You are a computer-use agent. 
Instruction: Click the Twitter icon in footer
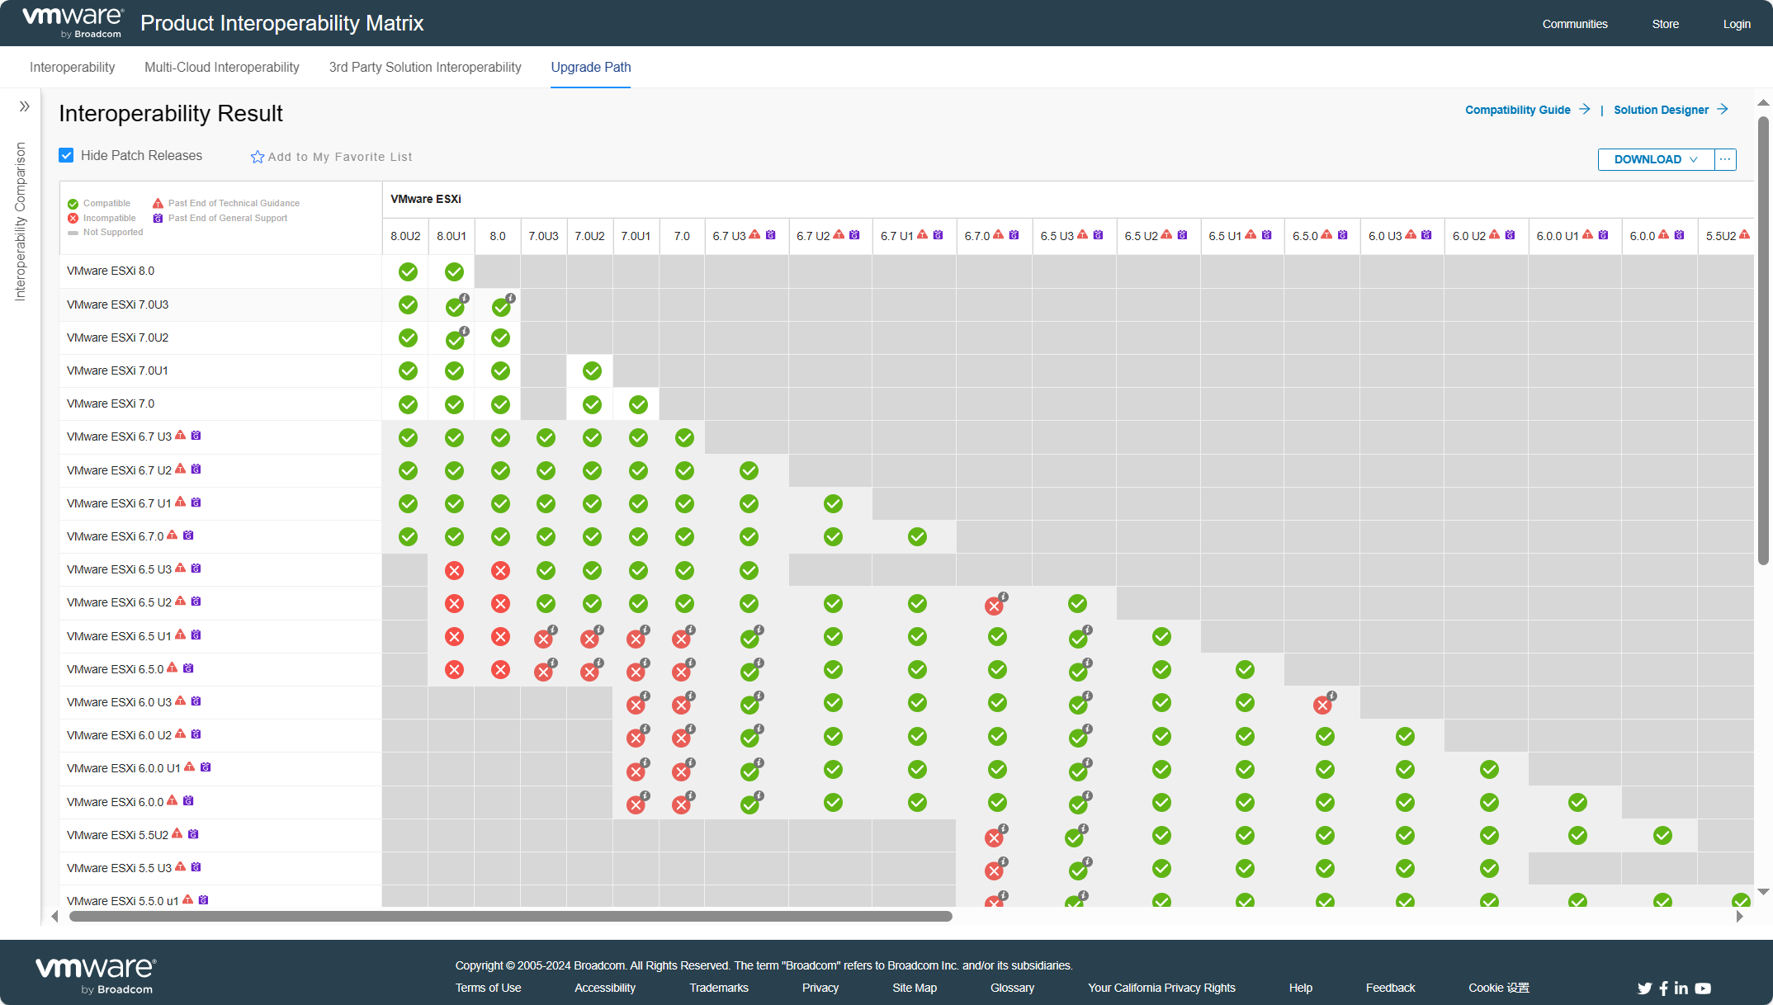(1644, 988)
